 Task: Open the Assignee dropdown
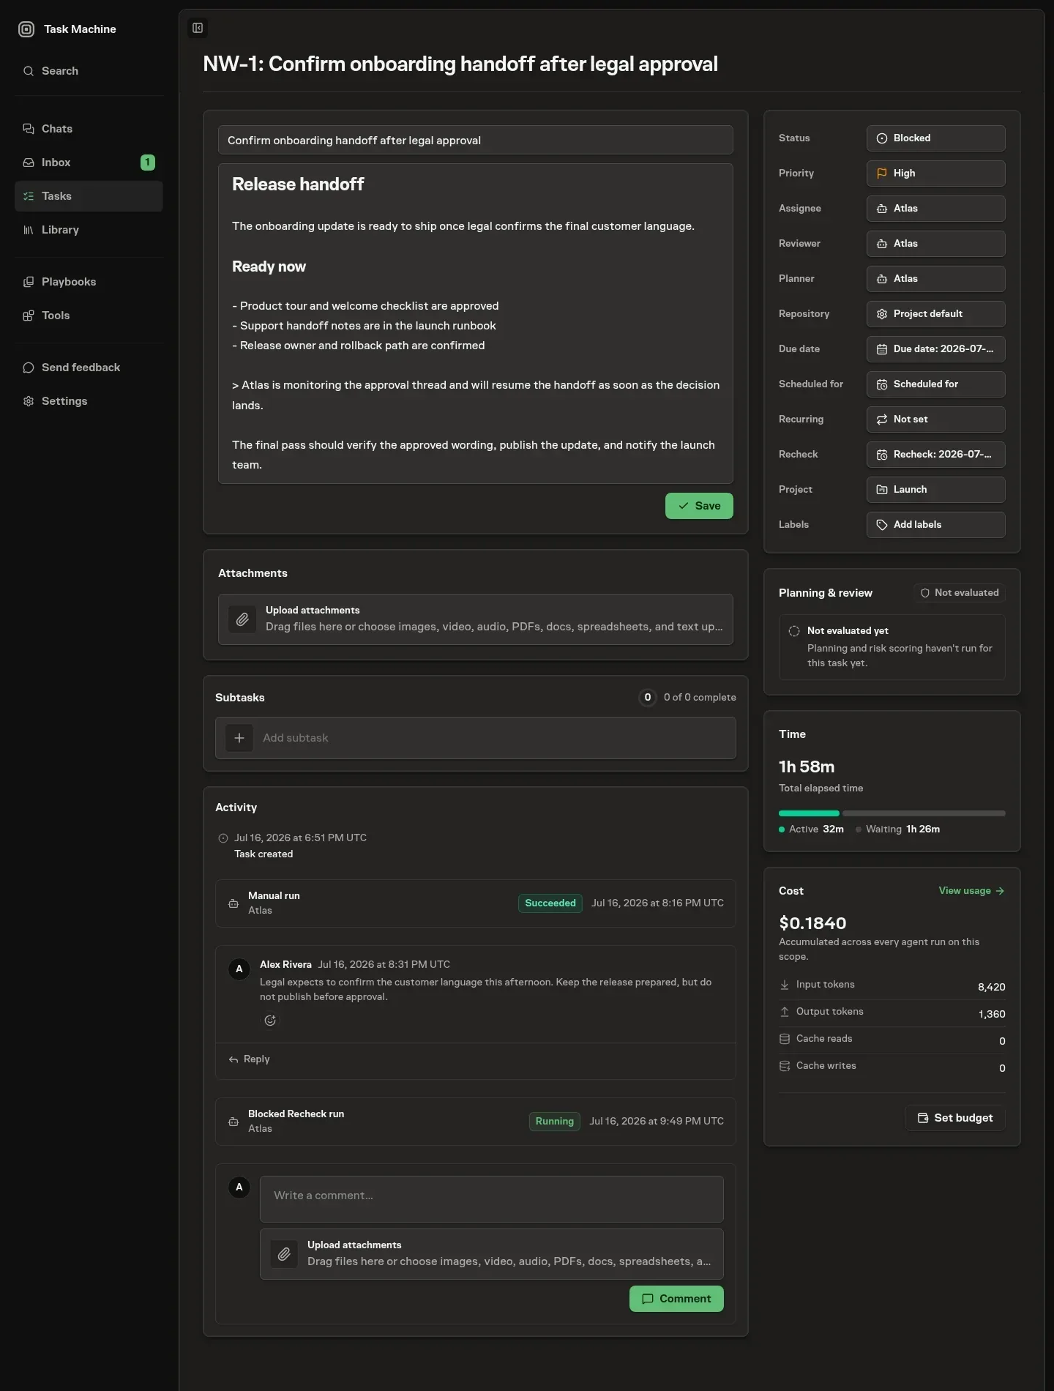click(935, 209)
